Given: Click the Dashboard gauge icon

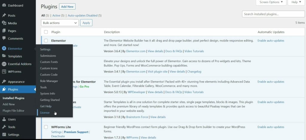Looking at the screenshot, I should click(4, 5).
